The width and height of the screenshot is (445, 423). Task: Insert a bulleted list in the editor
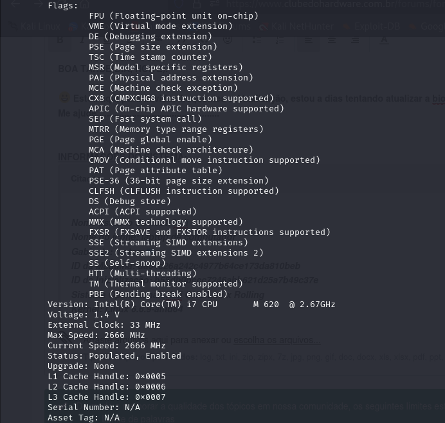pos(257,40)
